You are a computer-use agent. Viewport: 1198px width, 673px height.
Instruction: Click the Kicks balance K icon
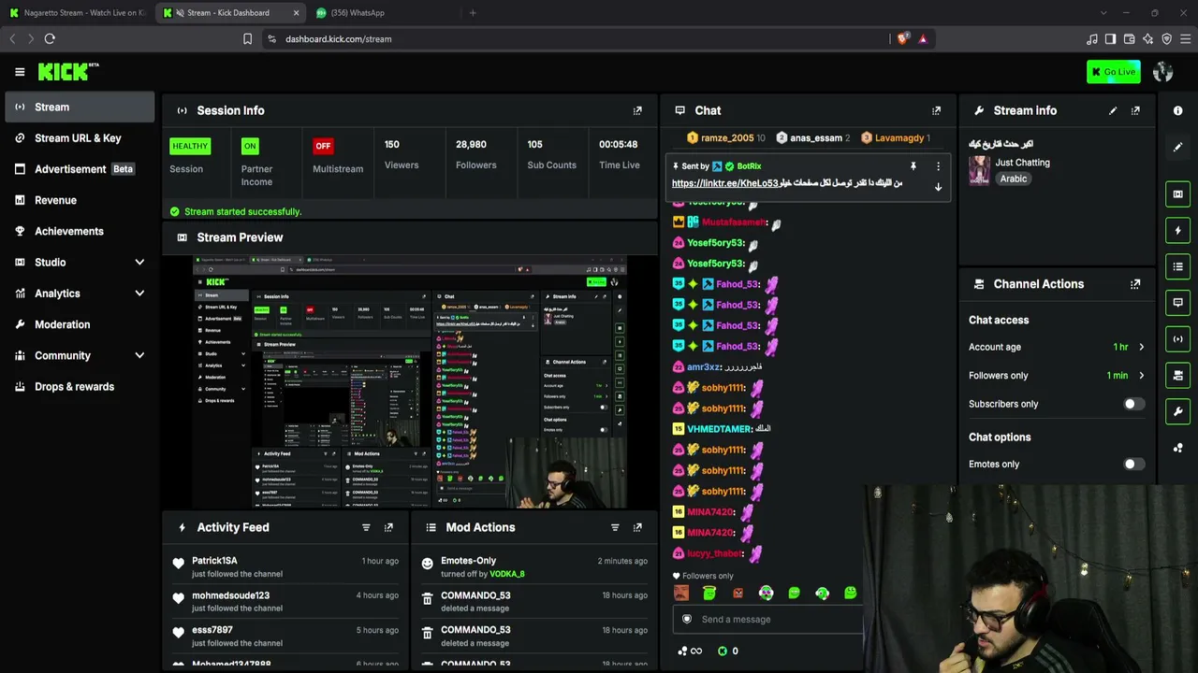coord(722,652)
